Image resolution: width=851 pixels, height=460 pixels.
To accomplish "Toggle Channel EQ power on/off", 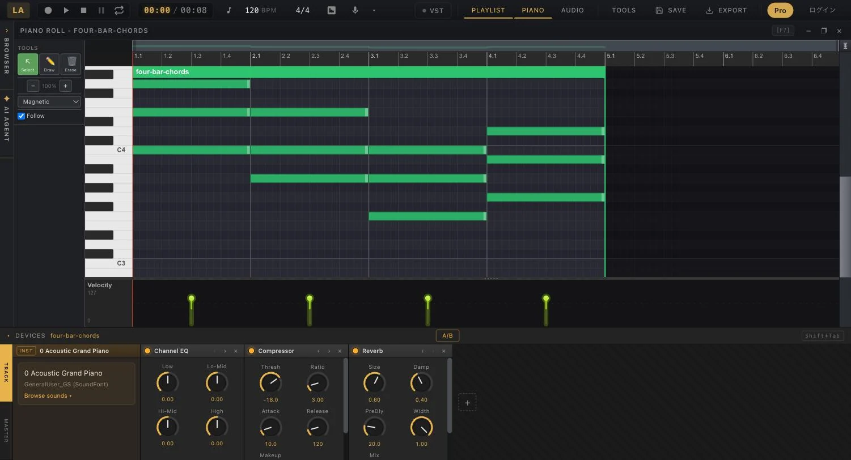I will 147,351.
